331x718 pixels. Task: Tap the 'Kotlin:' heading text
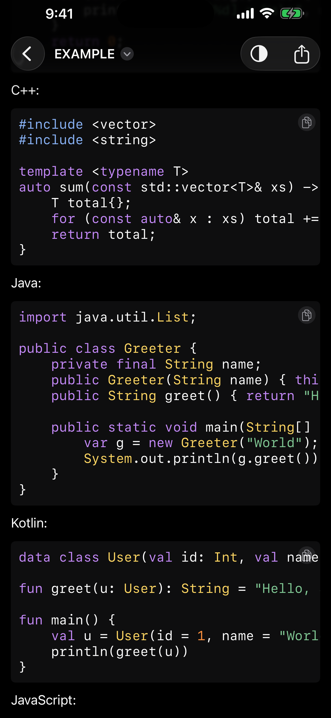point(29,523)
